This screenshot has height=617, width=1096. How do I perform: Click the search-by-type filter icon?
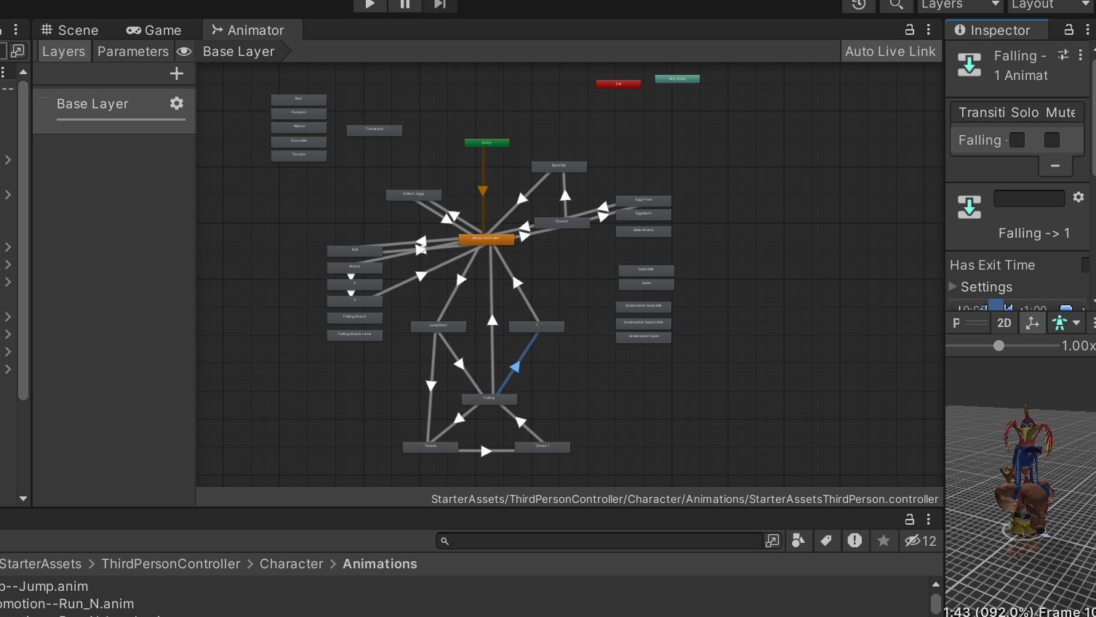click(798, 541)
